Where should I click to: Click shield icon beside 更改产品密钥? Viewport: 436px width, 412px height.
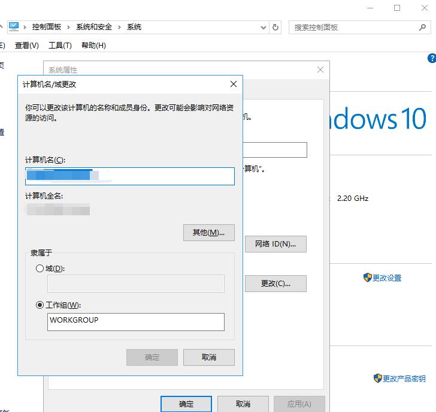[x=377, y=378]
